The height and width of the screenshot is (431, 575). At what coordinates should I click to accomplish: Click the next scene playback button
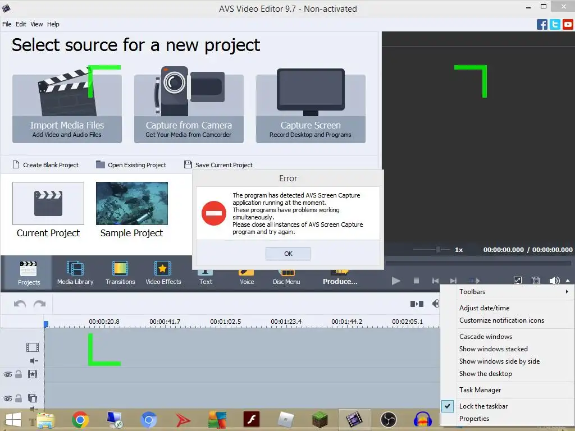(x=474, y=281)
